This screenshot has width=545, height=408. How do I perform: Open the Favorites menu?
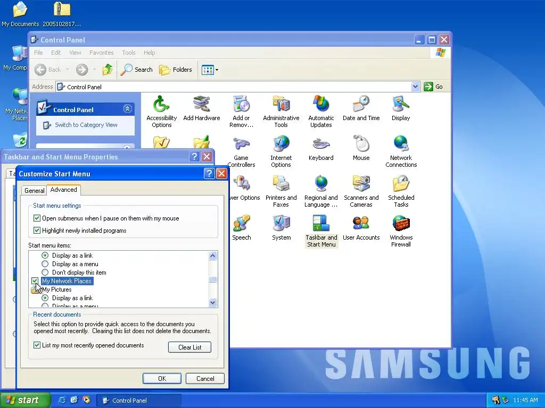click(101, 53)
